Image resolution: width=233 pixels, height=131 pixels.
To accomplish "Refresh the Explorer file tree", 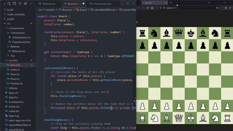I will tap(20, 4).
